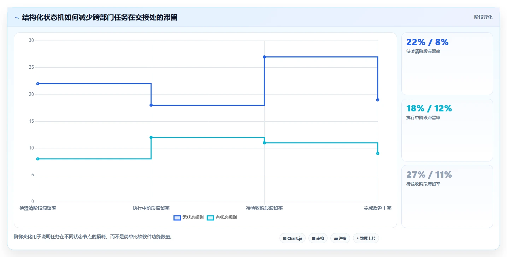This screenshot has height=257, width=507.
Task: Click y-axis tick label 10
Action: coord(31,148)
